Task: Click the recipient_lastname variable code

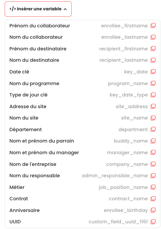Action: (124, 60)
